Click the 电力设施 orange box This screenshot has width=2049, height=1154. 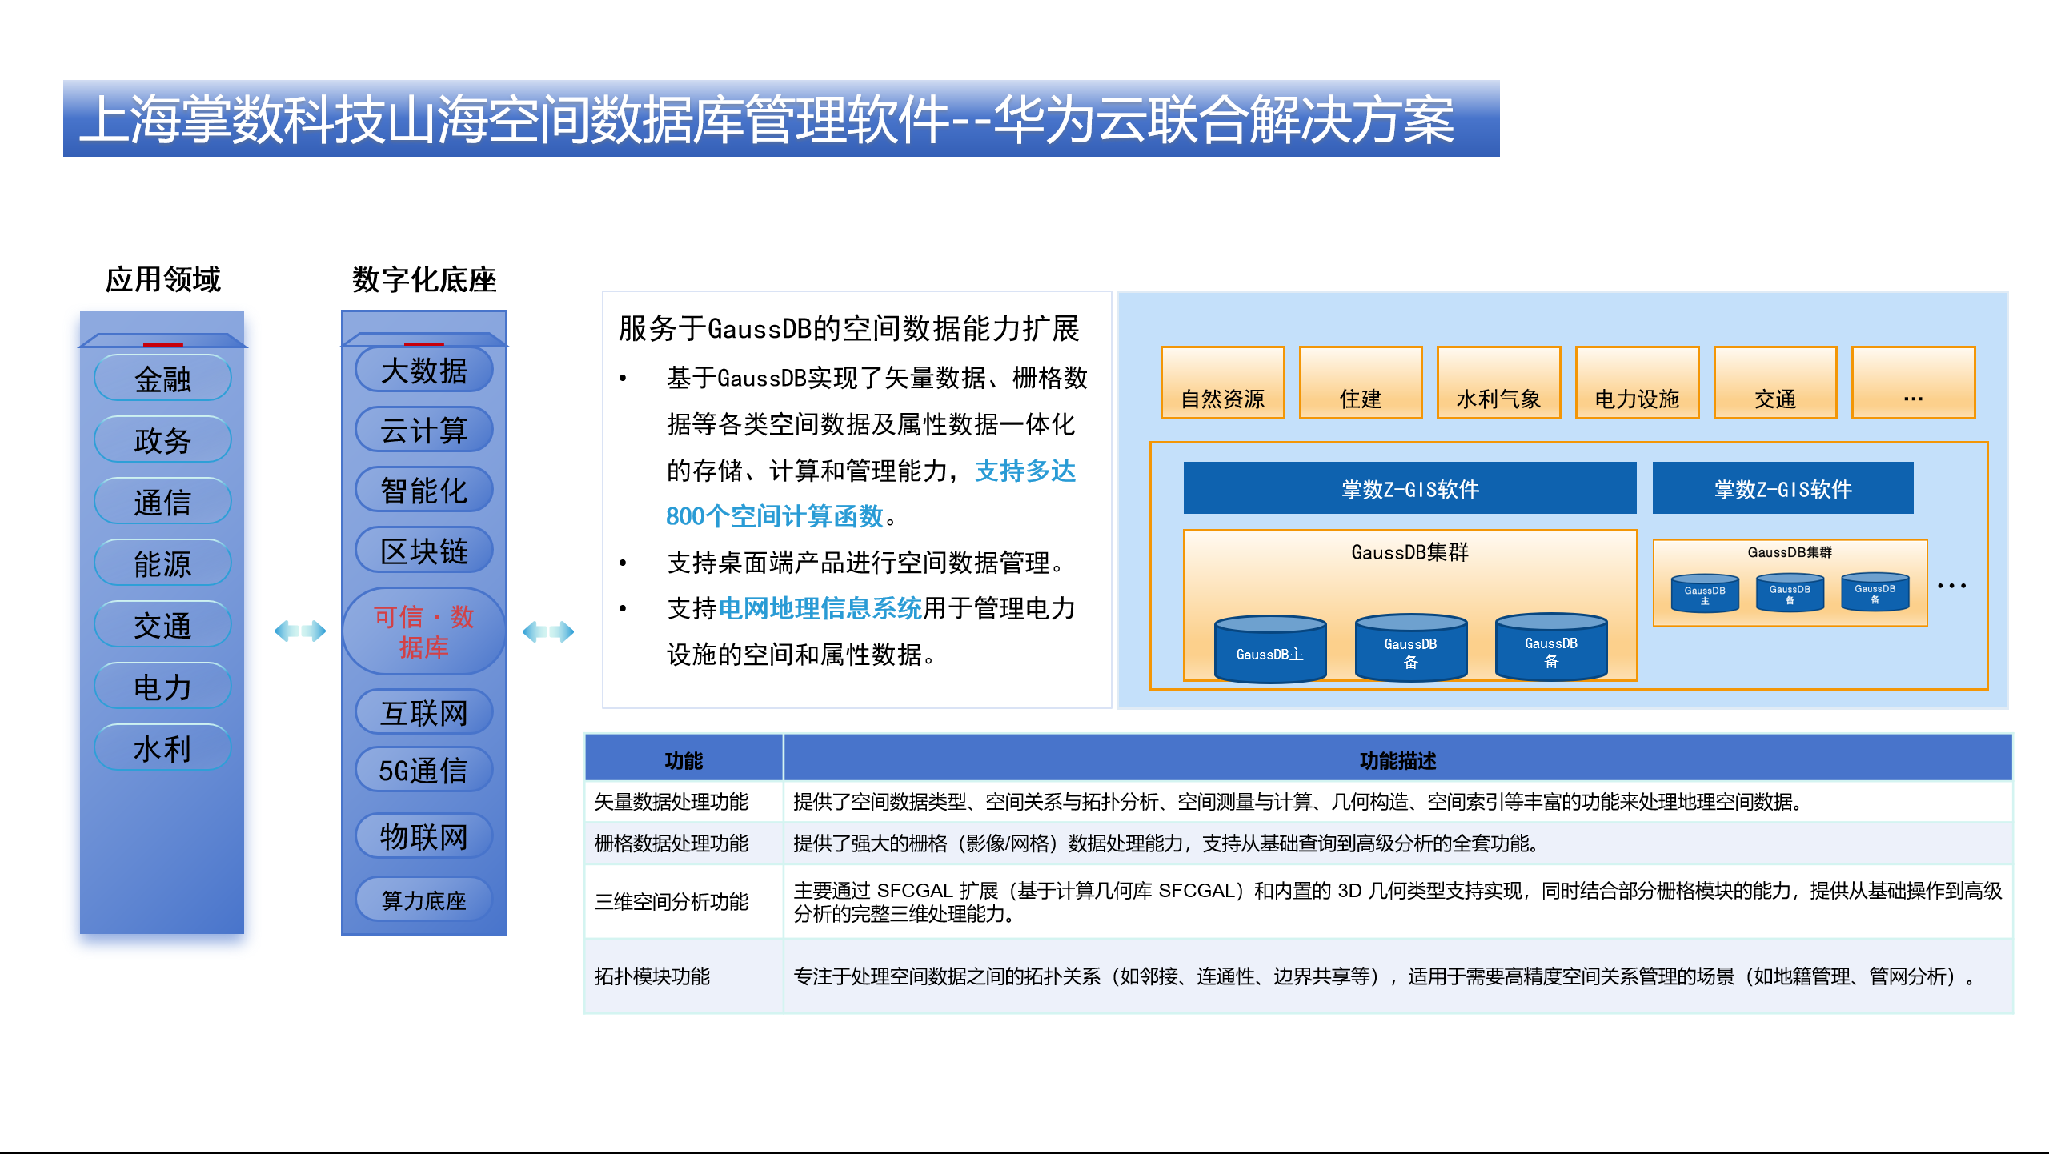coord(1636,383)
